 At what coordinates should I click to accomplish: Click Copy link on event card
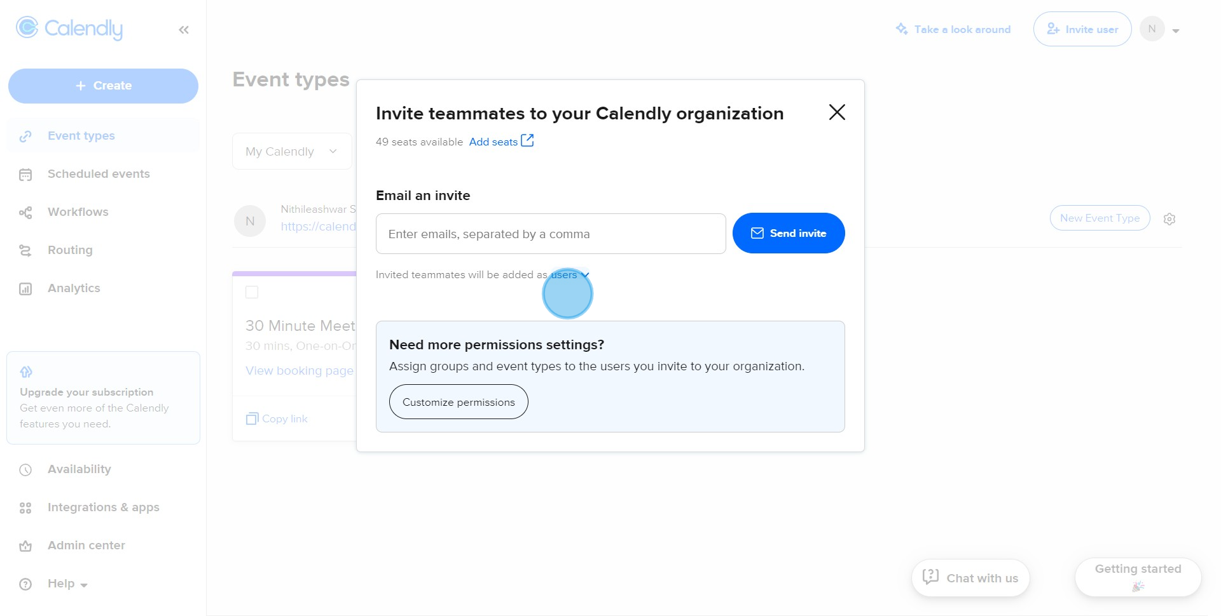(x=277, y=419)
